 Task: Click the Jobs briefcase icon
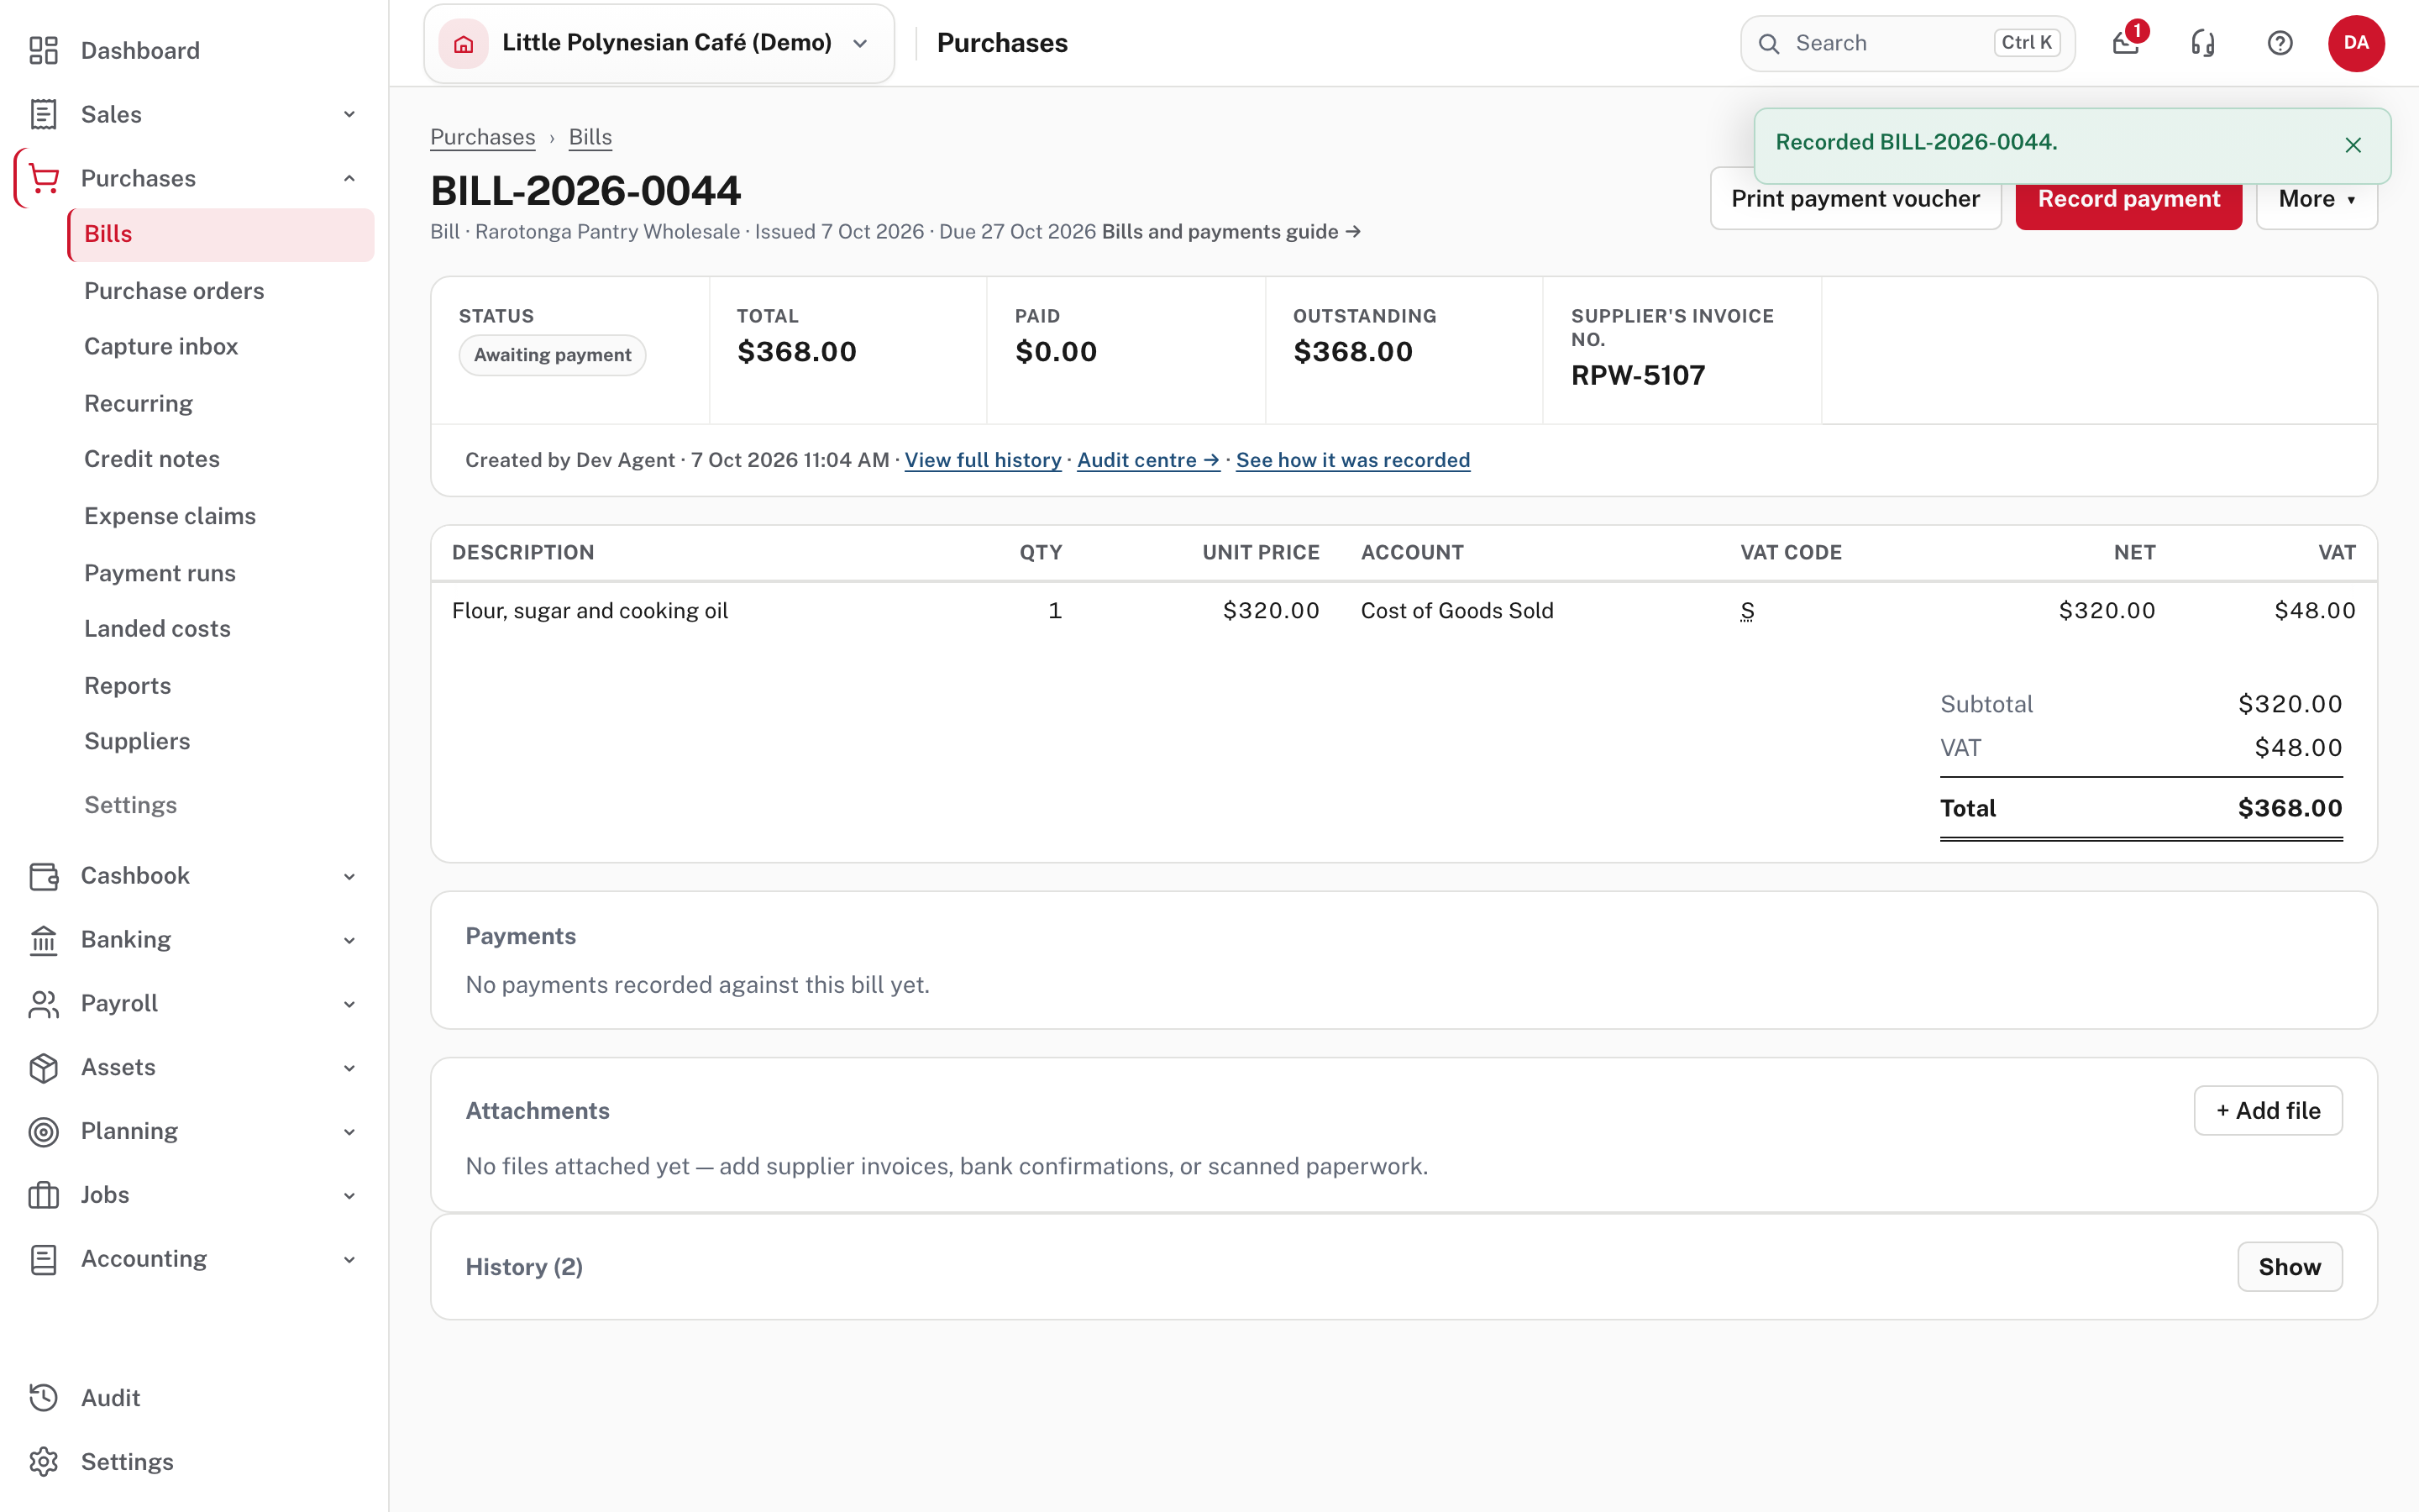coord(43,1195)
